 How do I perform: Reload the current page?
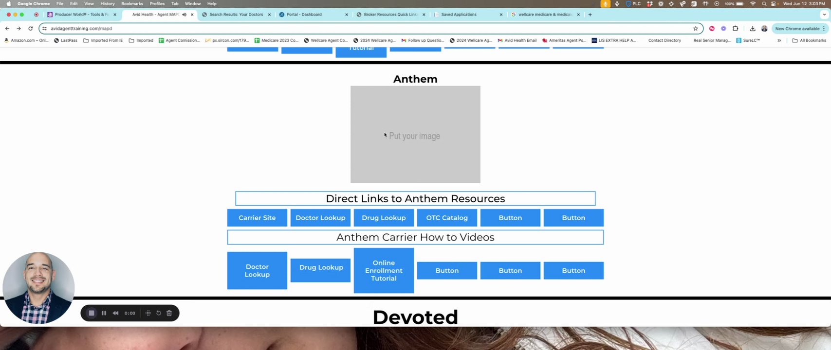pos(30,29)
